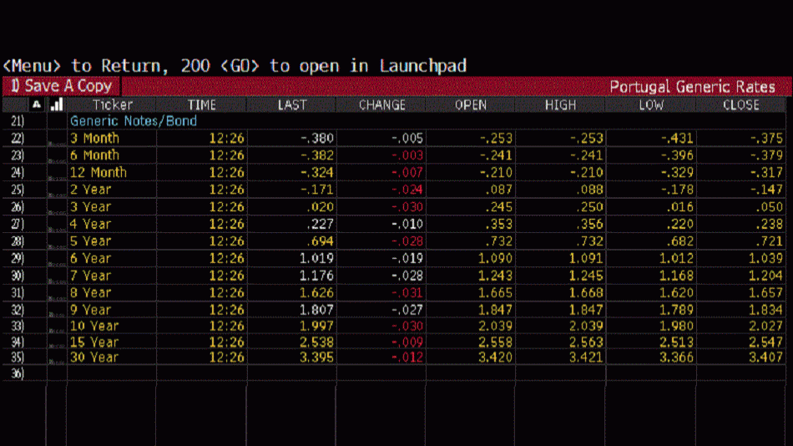This screenshot has width=793, height=446.
Task: Select row number 29) for 6 Year
Action: [18, 259]
